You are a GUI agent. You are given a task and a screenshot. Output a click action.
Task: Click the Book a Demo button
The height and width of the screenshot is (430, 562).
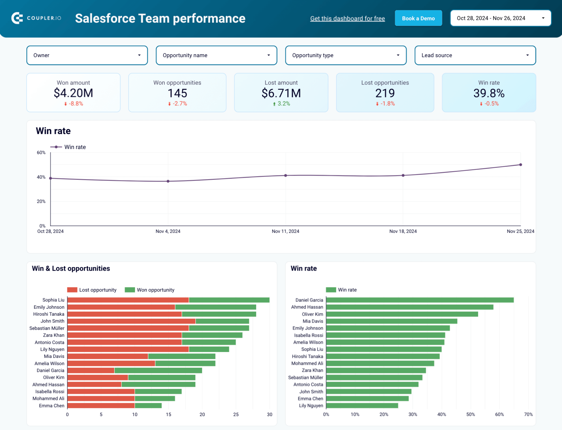point(418,18)
